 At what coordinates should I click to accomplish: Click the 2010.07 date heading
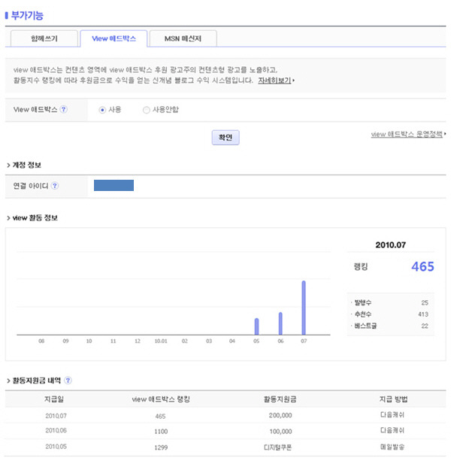(x=390, y=245)
